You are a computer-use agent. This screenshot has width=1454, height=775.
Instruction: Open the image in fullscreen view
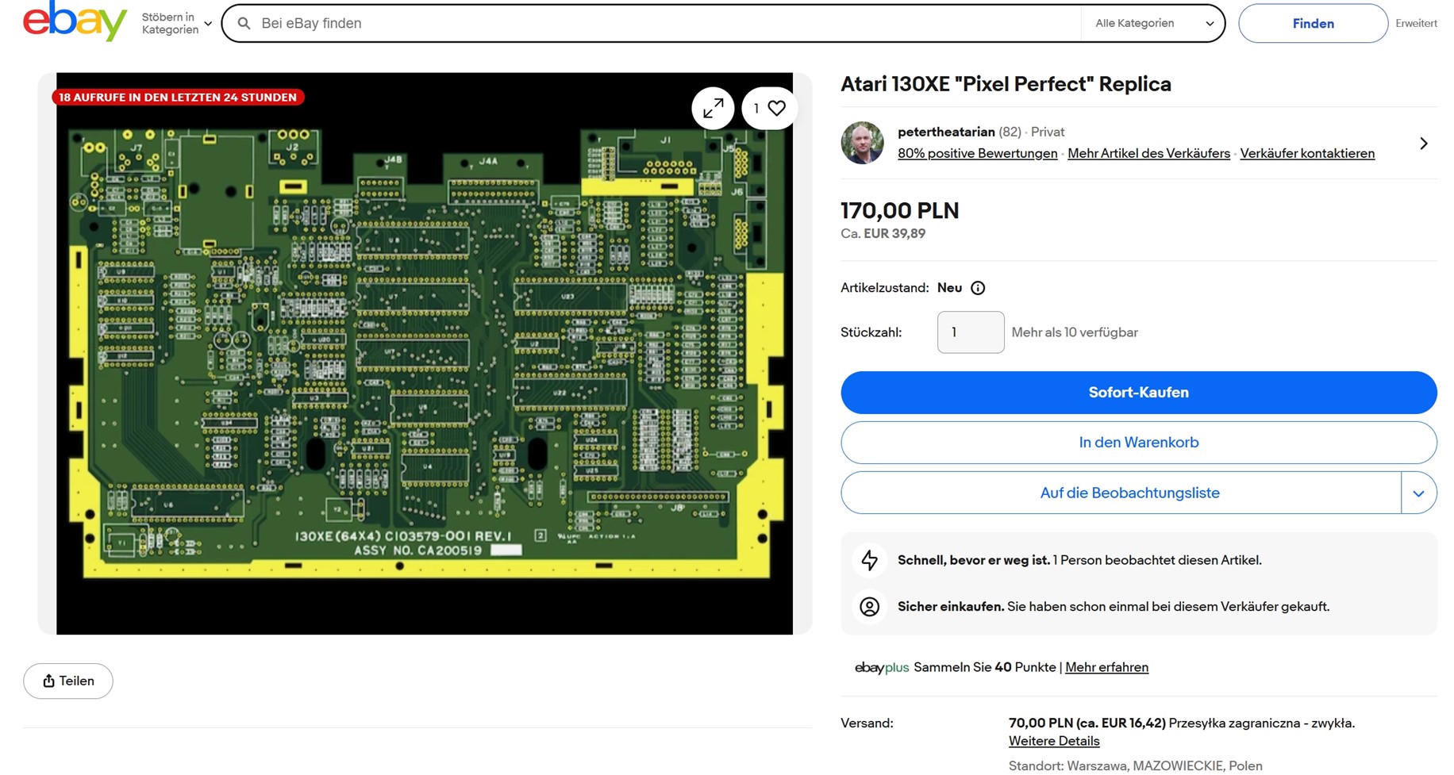coord(713,108)
